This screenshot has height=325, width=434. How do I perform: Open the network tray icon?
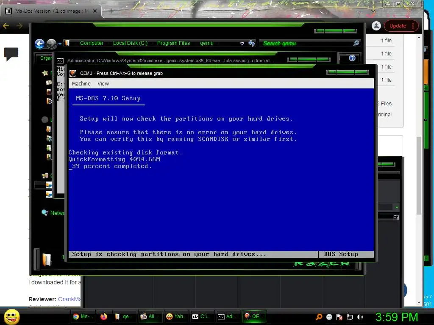point(350,317)
